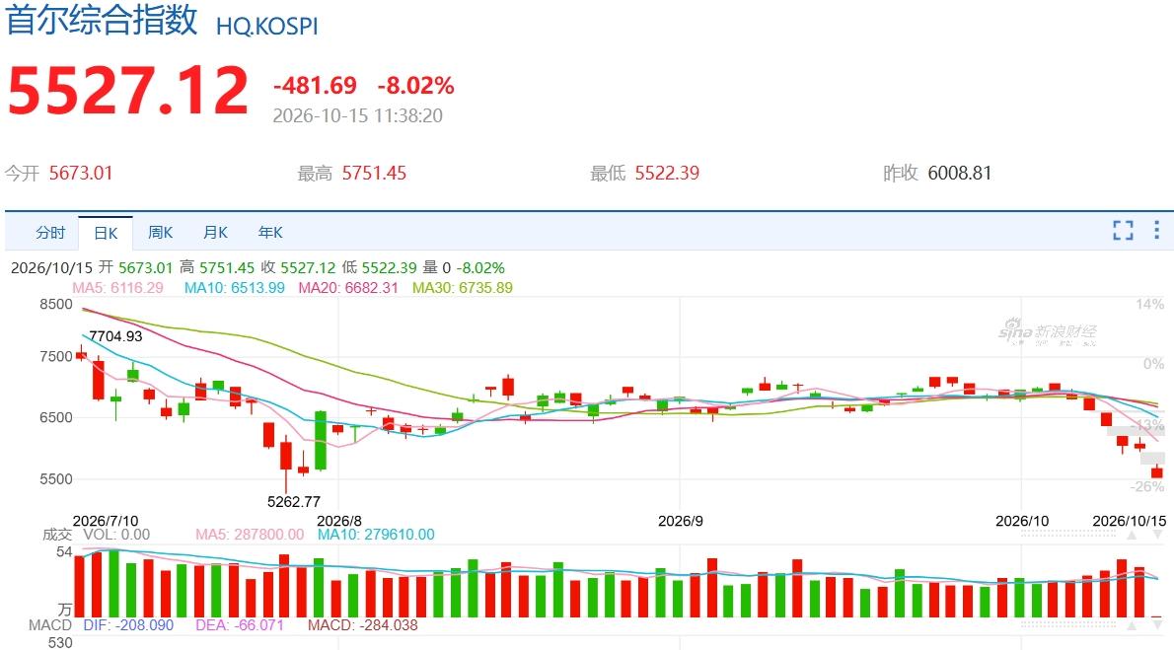
Task: Click the change value -481.69
Action: pyautogui.click(x=316, y=86)
